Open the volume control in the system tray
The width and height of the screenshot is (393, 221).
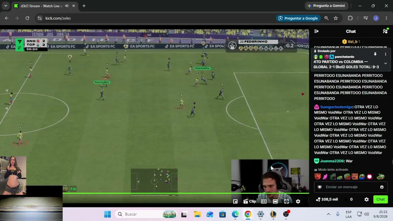(367, 214)
